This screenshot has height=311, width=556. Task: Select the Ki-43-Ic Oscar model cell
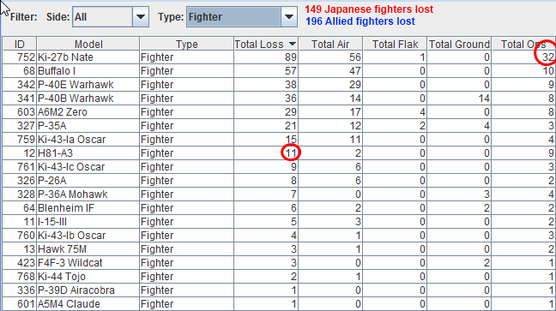coord(88,167)
